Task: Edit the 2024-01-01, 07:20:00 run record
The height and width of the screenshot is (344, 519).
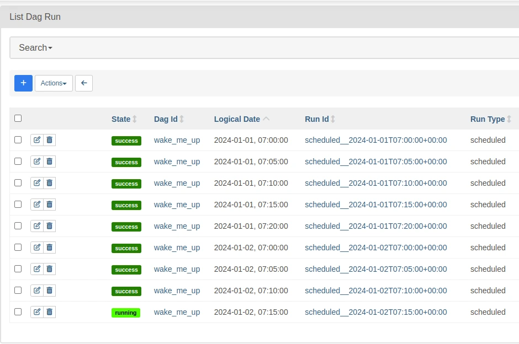Action: pos(37,226)
